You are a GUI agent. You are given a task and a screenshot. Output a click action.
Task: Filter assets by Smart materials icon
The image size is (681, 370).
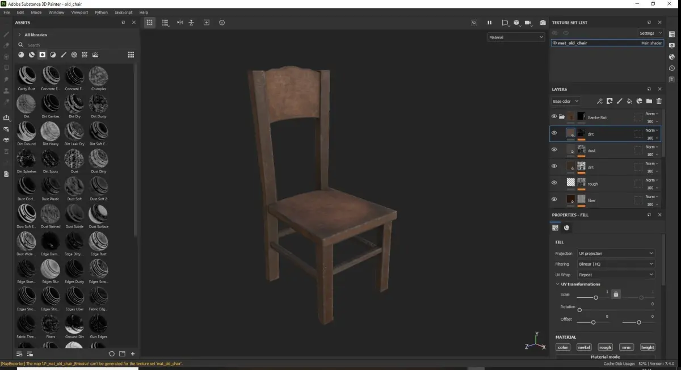(32, 55)
